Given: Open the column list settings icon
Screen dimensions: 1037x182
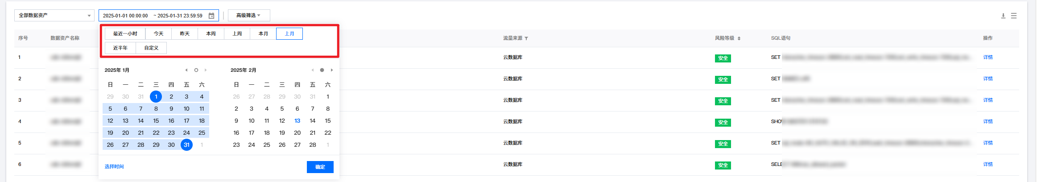Looking at the screenshot, I should [x=1014, y=16].
